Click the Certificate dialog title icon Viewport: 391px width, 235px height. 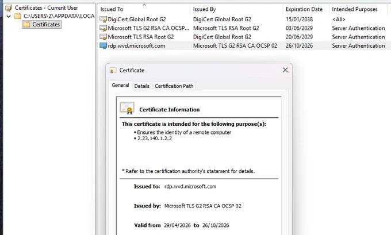[113, 71]
